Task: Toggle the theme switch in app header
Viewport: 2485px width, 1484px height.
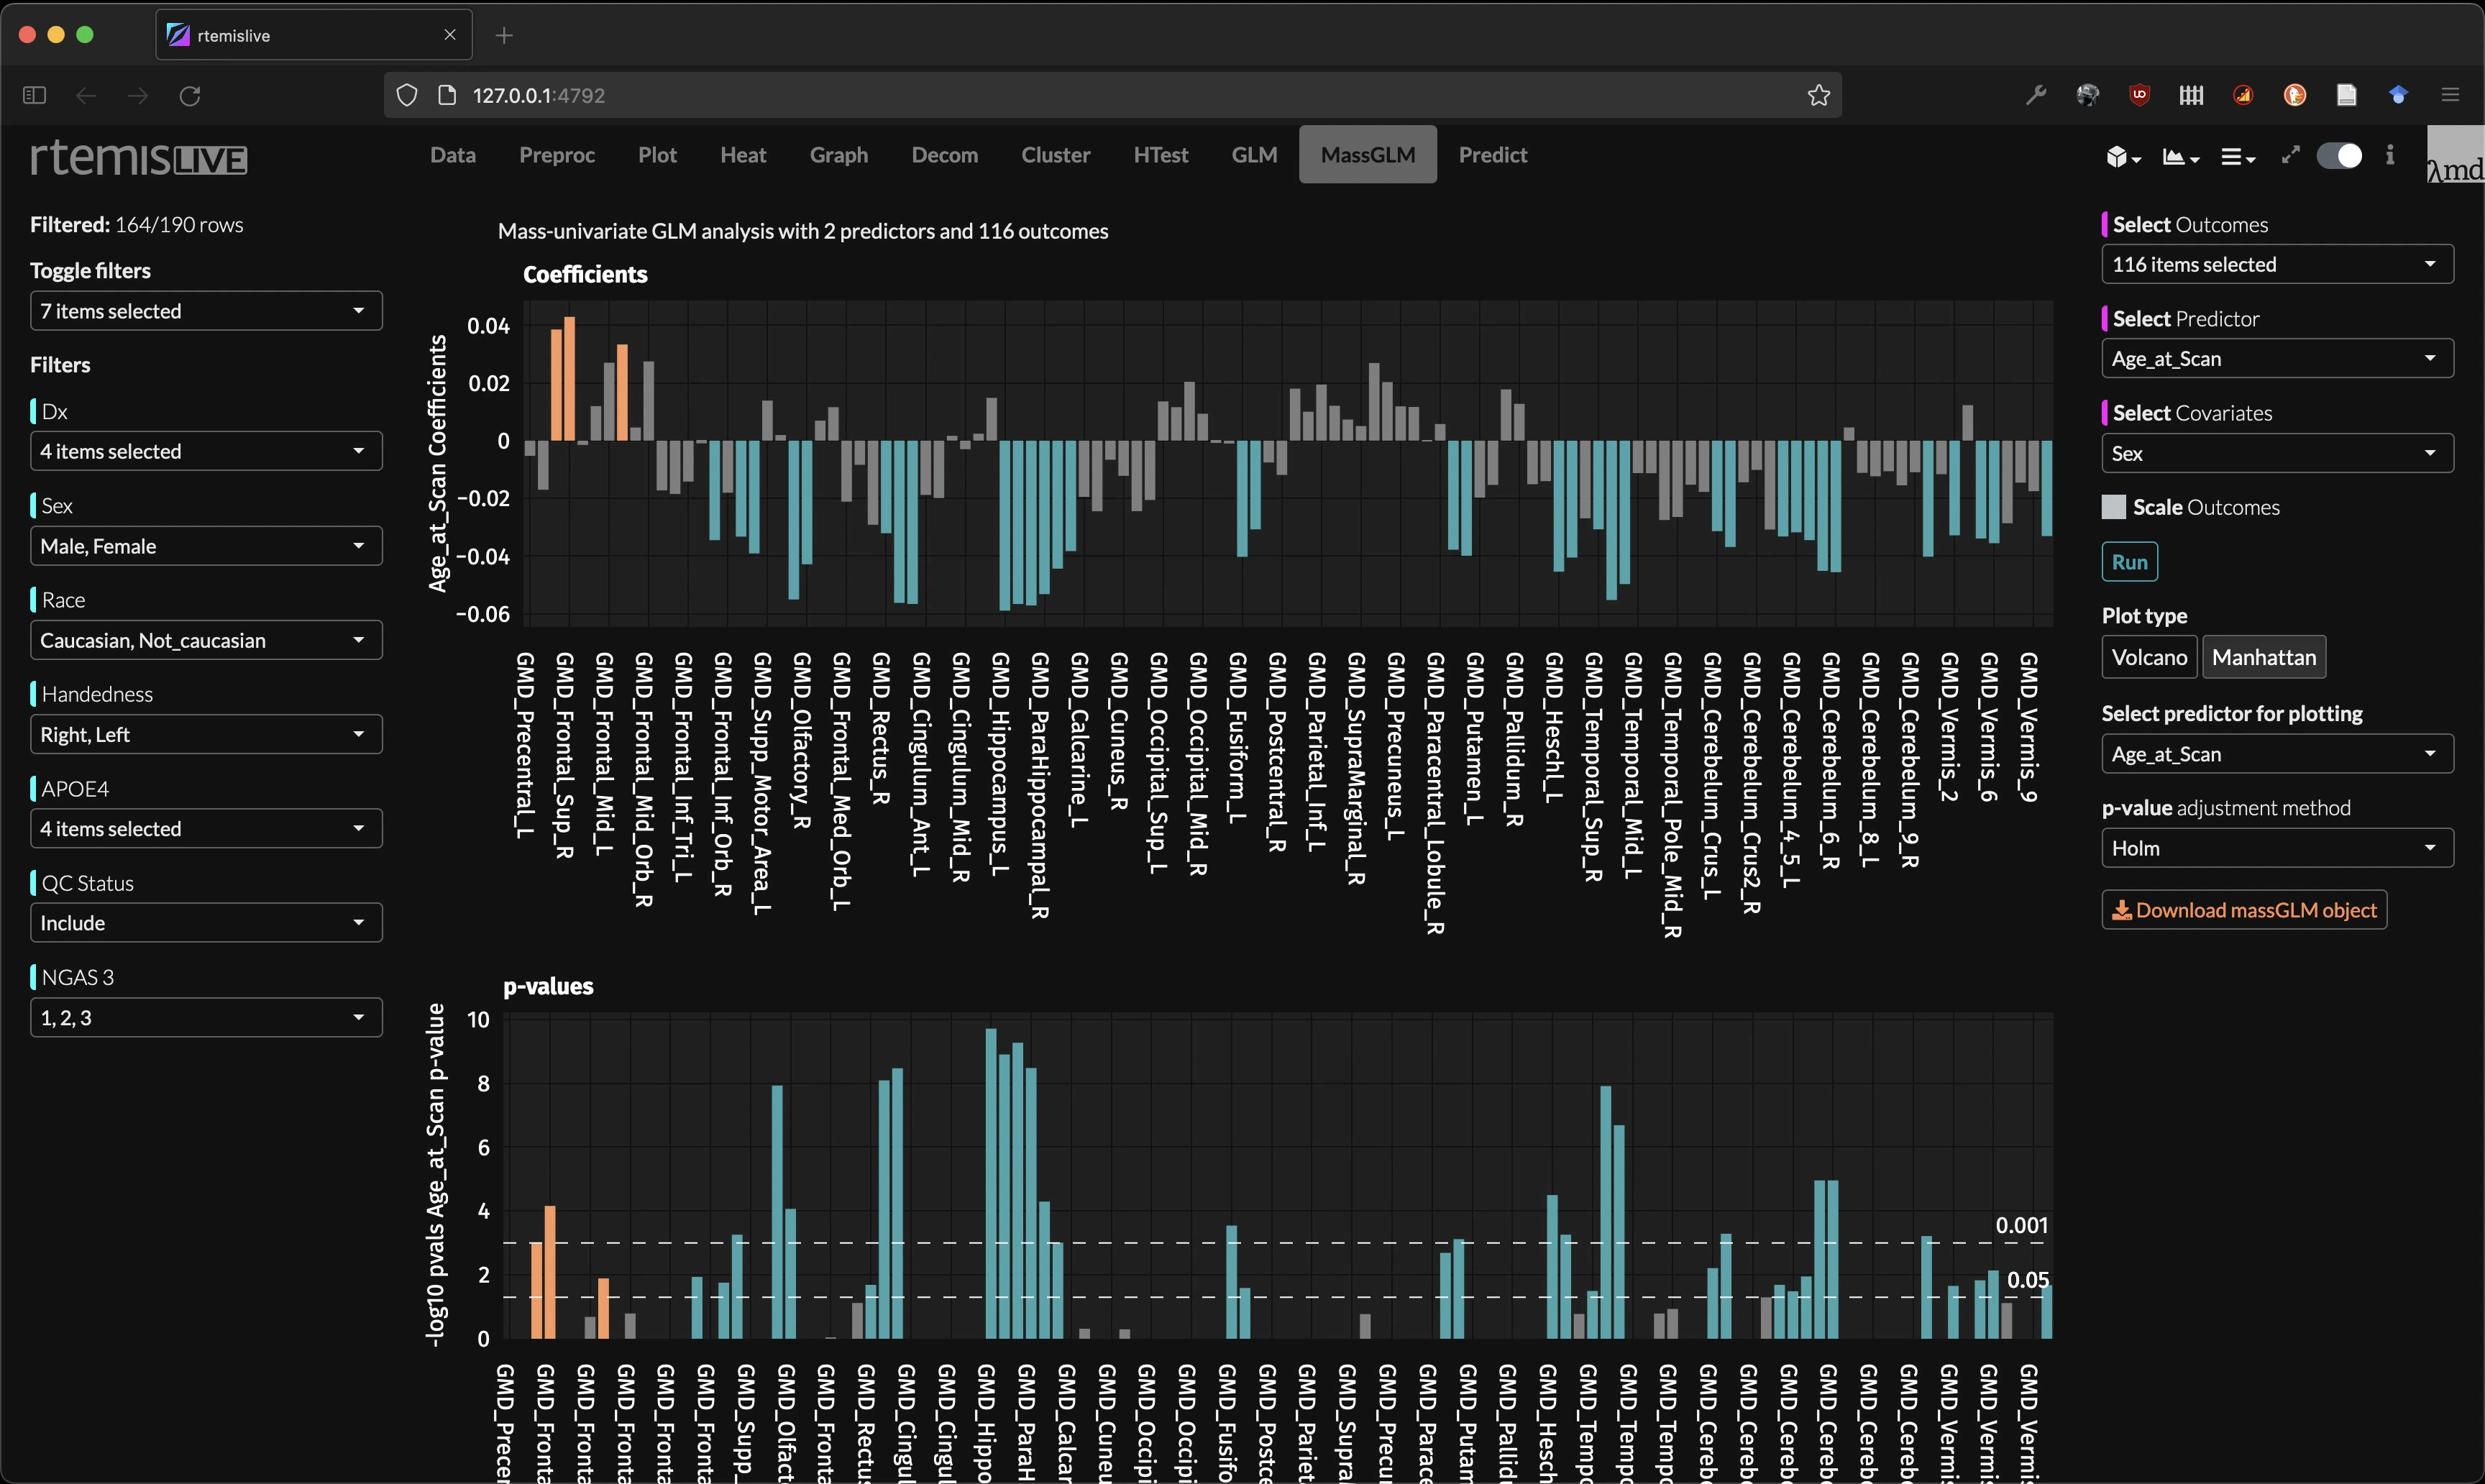Action: (2339, 156)
